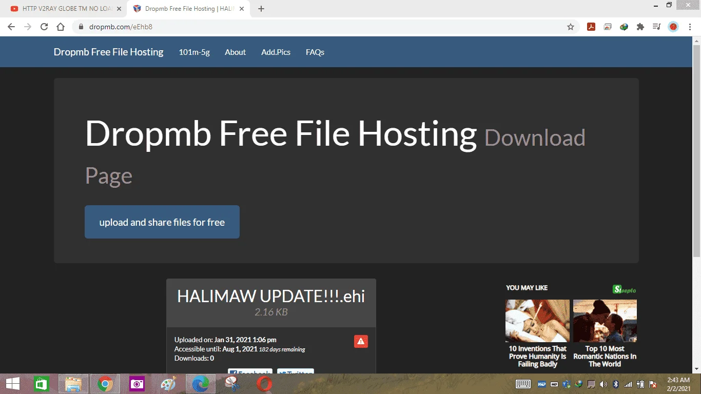Open the Windows Store from taskbar
The image size is (701, 394).
[42, 384]
